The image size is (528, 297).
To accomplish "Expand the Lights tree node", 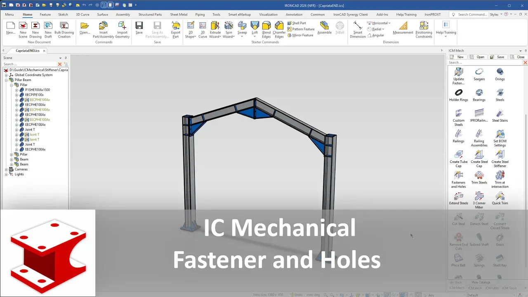I will 6,174.
